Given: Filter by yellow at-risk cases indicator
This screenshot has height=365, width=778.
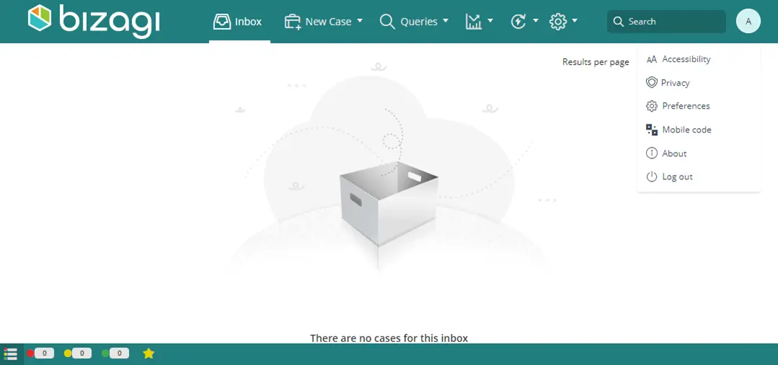Looking at the screenshot, I should [68, 353].
